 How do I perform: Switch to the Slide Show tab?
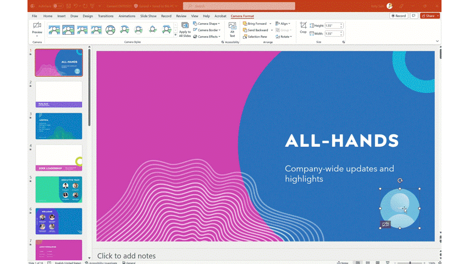tap(148, 16)
